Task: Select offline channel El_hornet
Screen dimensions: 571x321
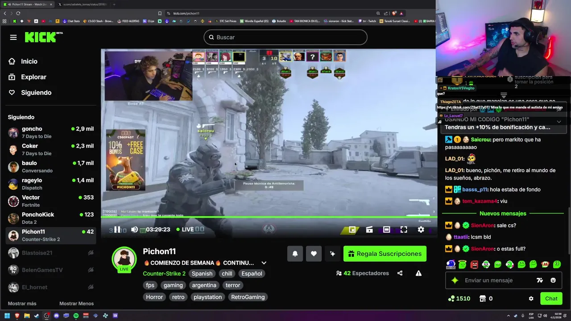Action: [x=51, y=287]
